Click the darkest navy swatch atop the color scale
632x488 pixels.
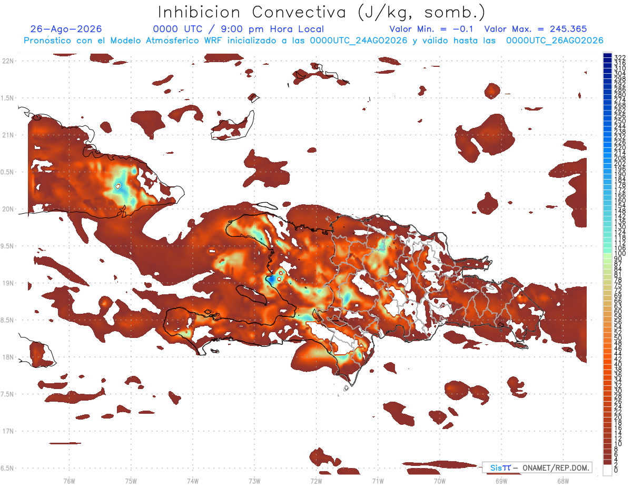pyautogui.click(x=607, y=55)
